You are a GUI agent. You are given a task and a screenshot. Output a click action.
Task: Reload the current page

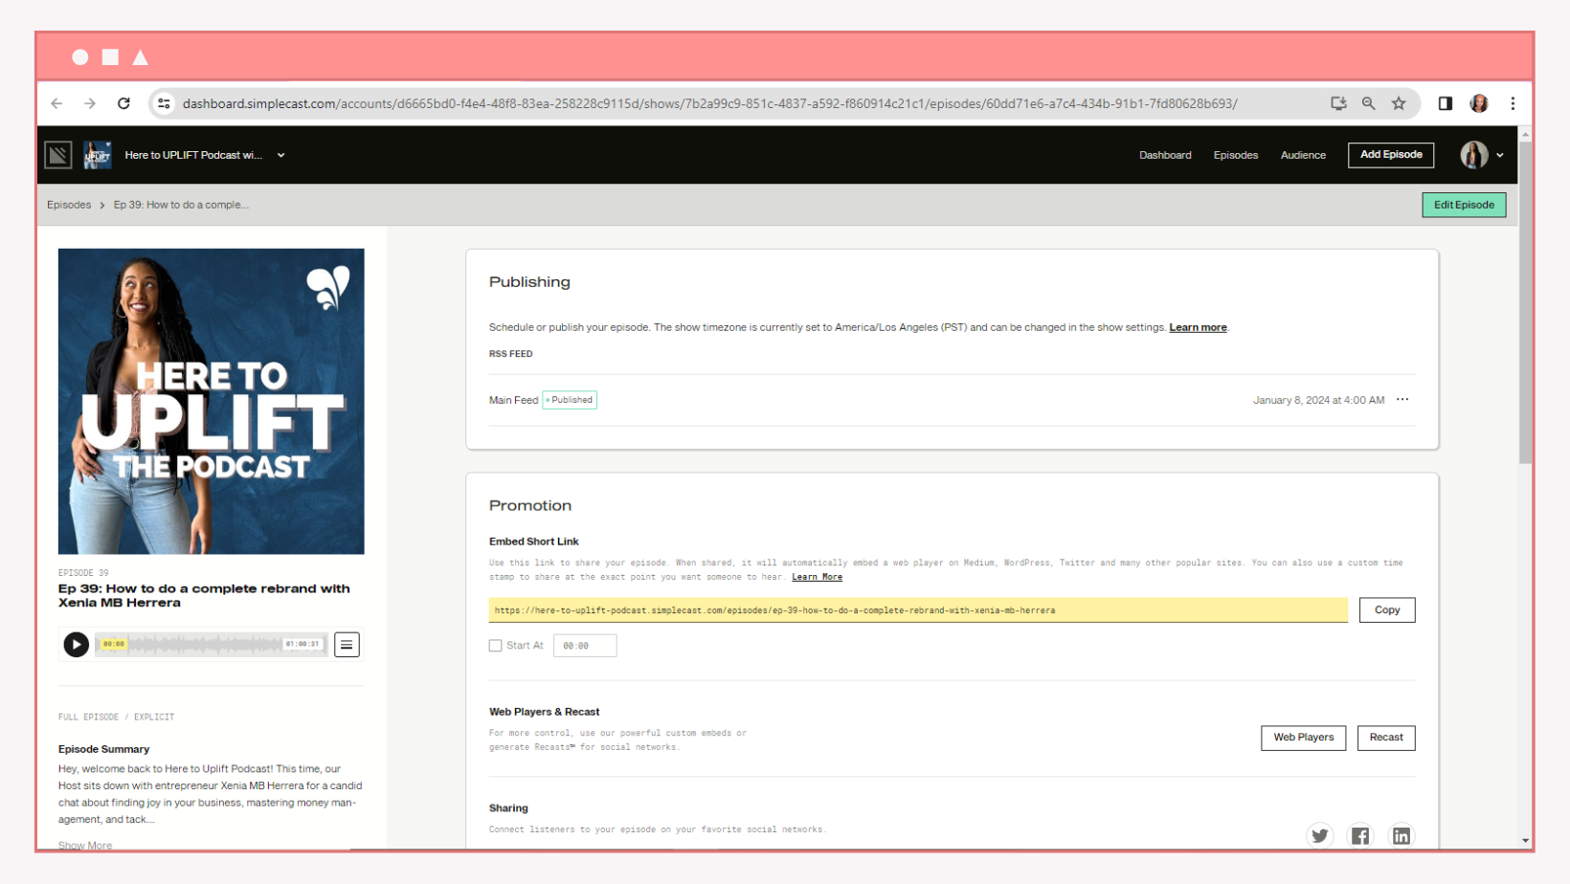pos(123,103)
